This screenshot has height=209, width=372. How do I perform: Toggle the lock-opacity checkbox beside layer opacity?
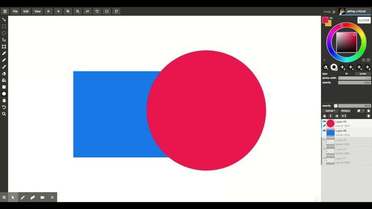point(335,106)
